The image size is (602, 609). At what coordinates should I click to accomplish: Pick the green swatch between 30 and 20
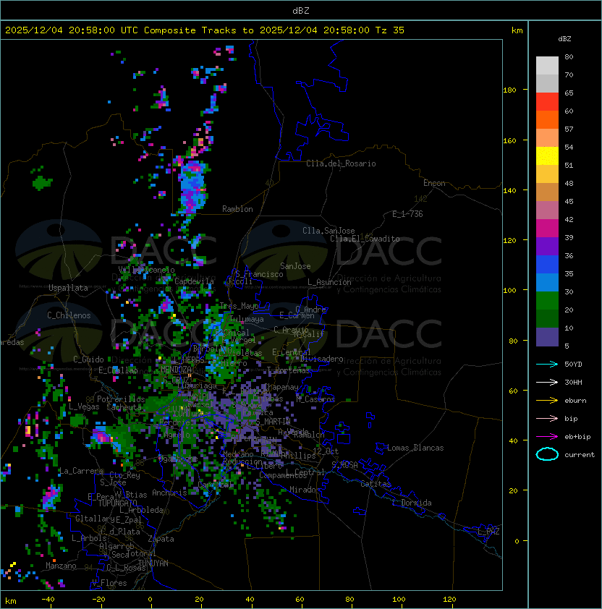pyautogui.click(x=547, y=301)
